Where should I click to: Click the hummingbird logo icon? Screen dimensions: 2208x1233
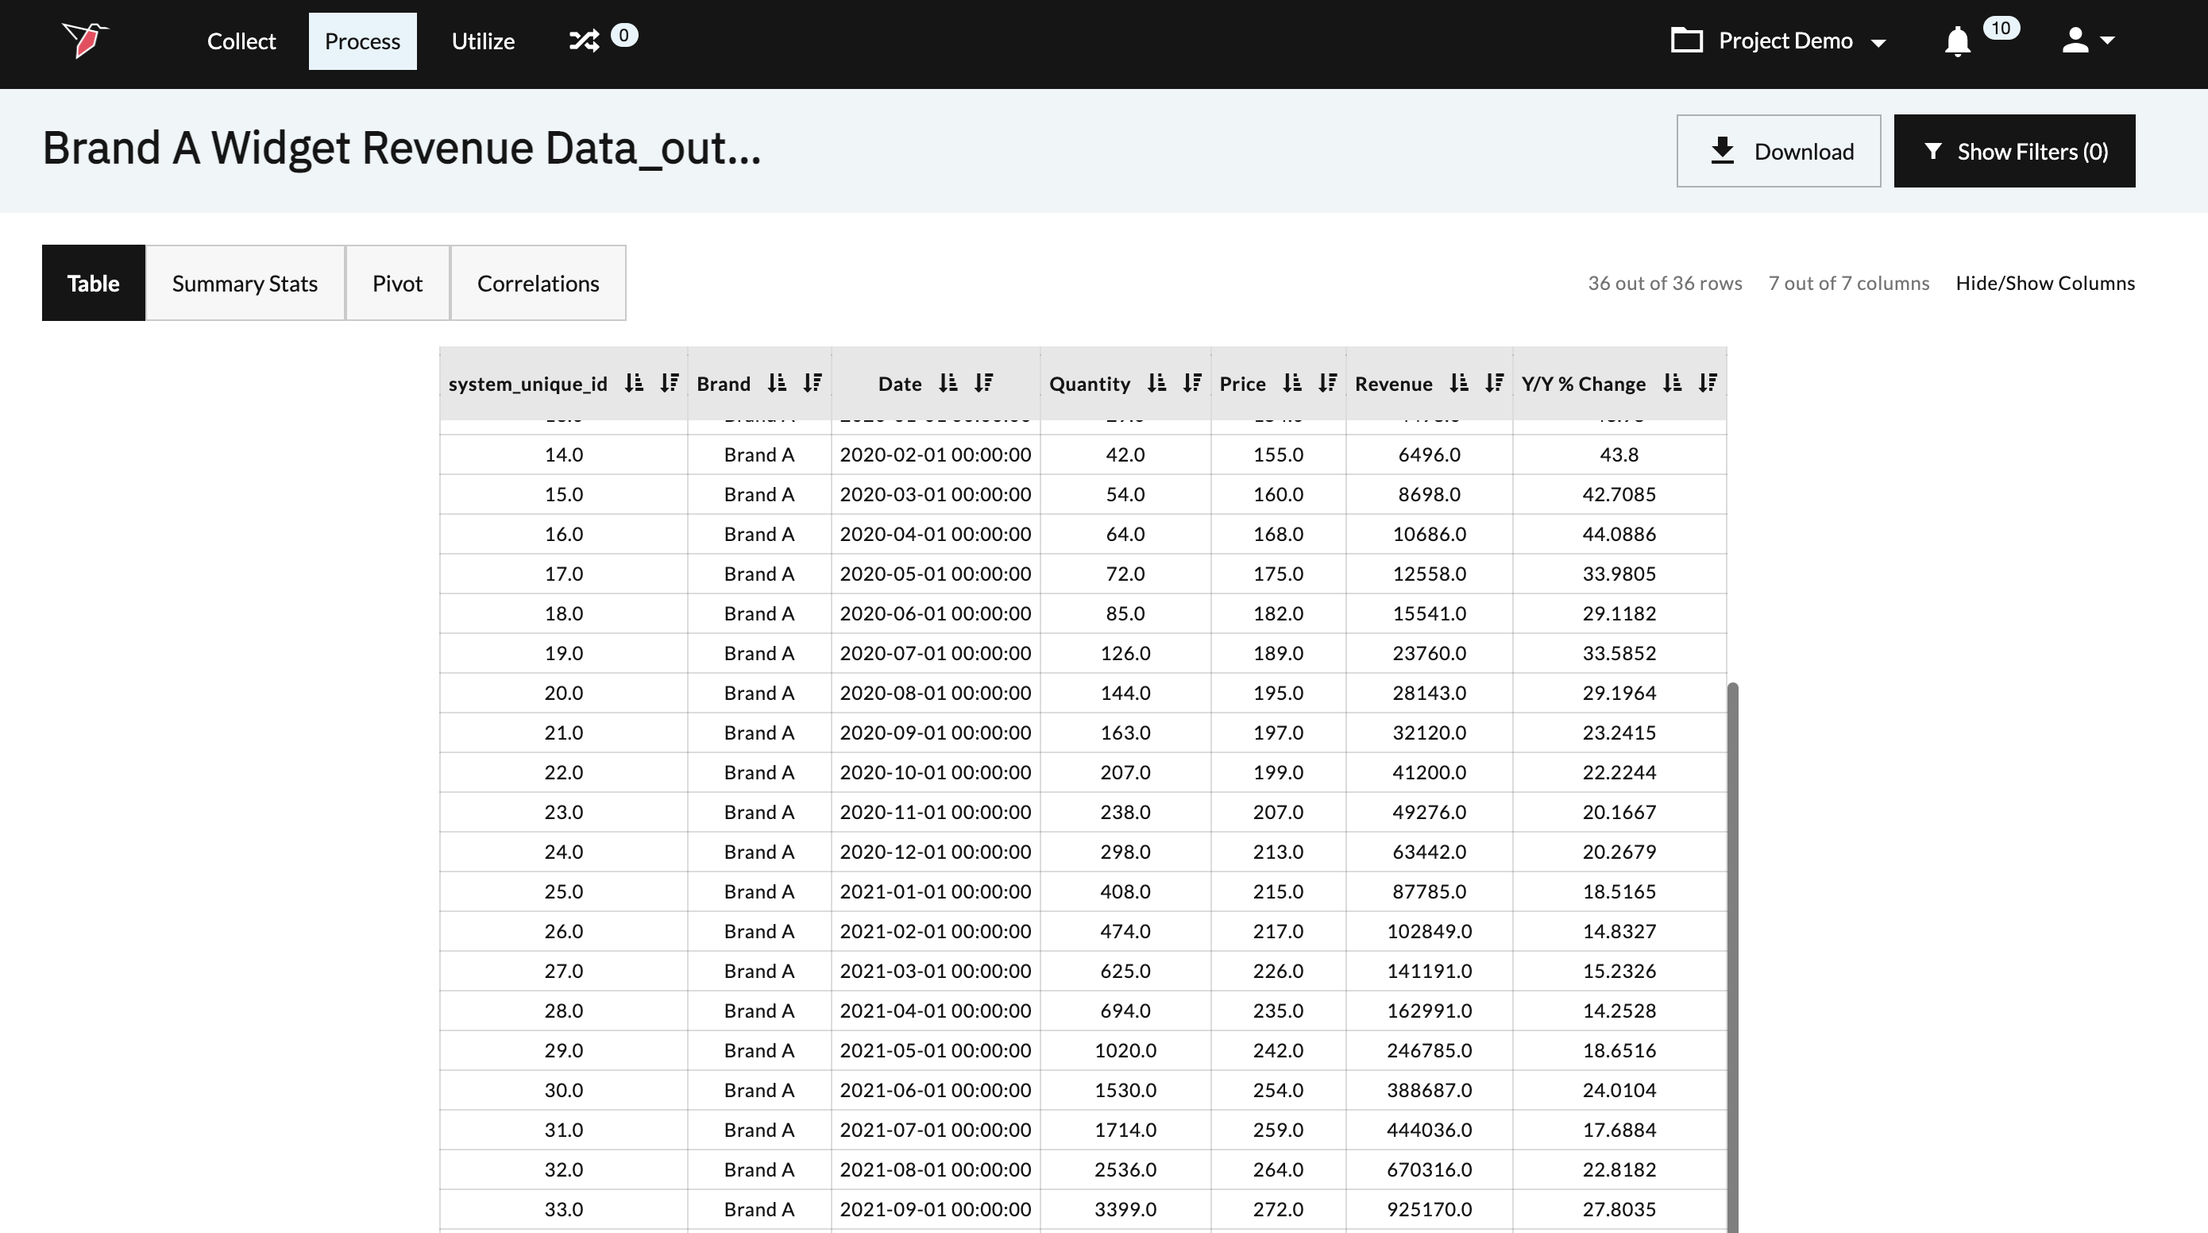(85, 40)
